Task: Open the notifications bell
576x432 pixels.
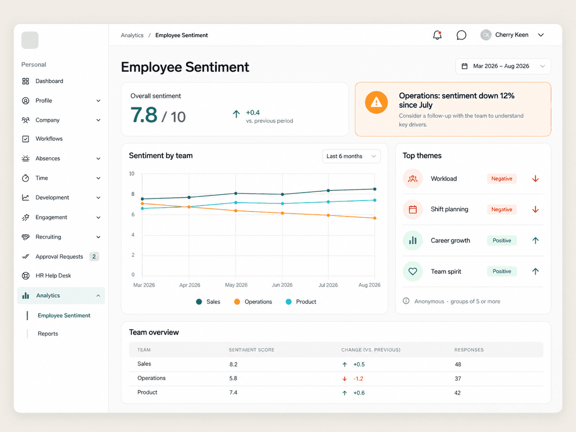Action: 437,35
